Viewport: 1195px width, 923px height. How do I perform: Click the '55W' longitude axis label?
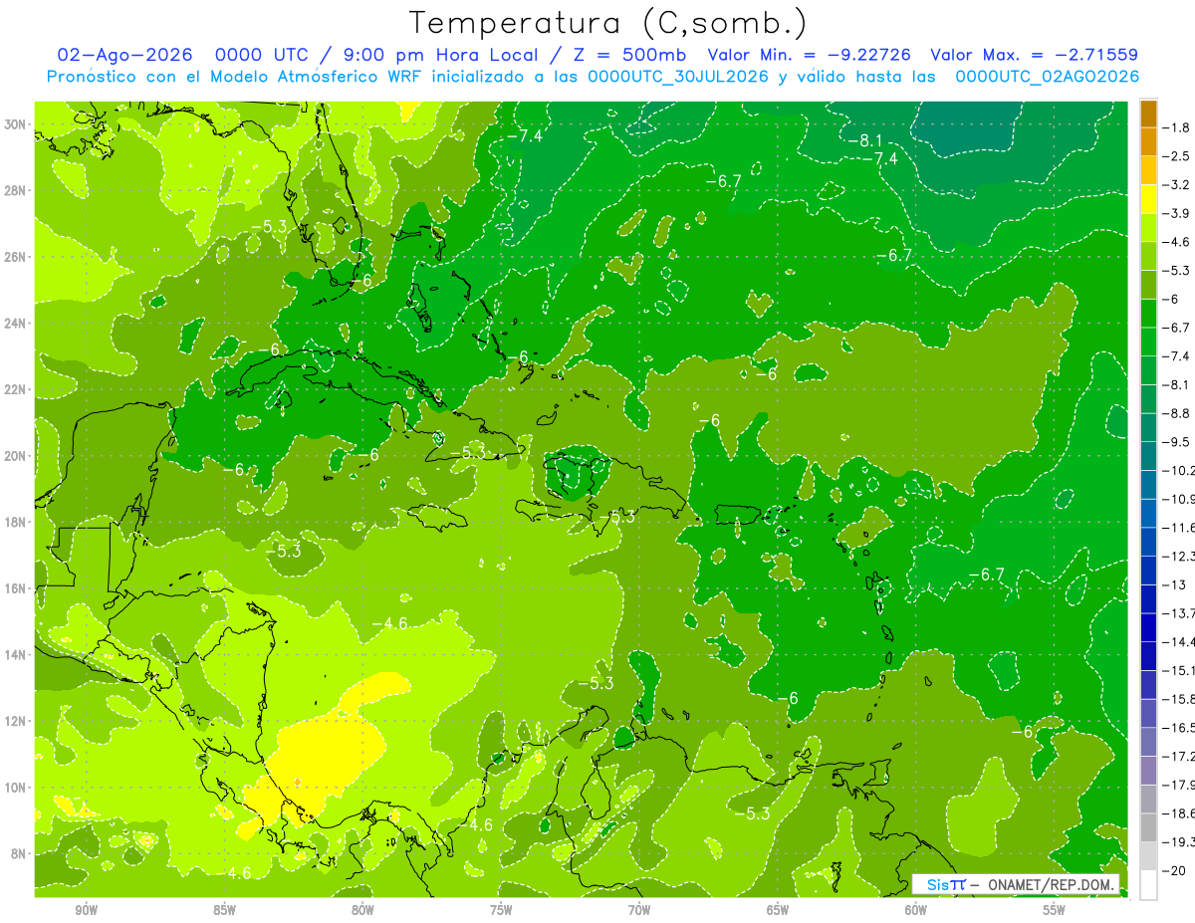[x=1055, y=909]
